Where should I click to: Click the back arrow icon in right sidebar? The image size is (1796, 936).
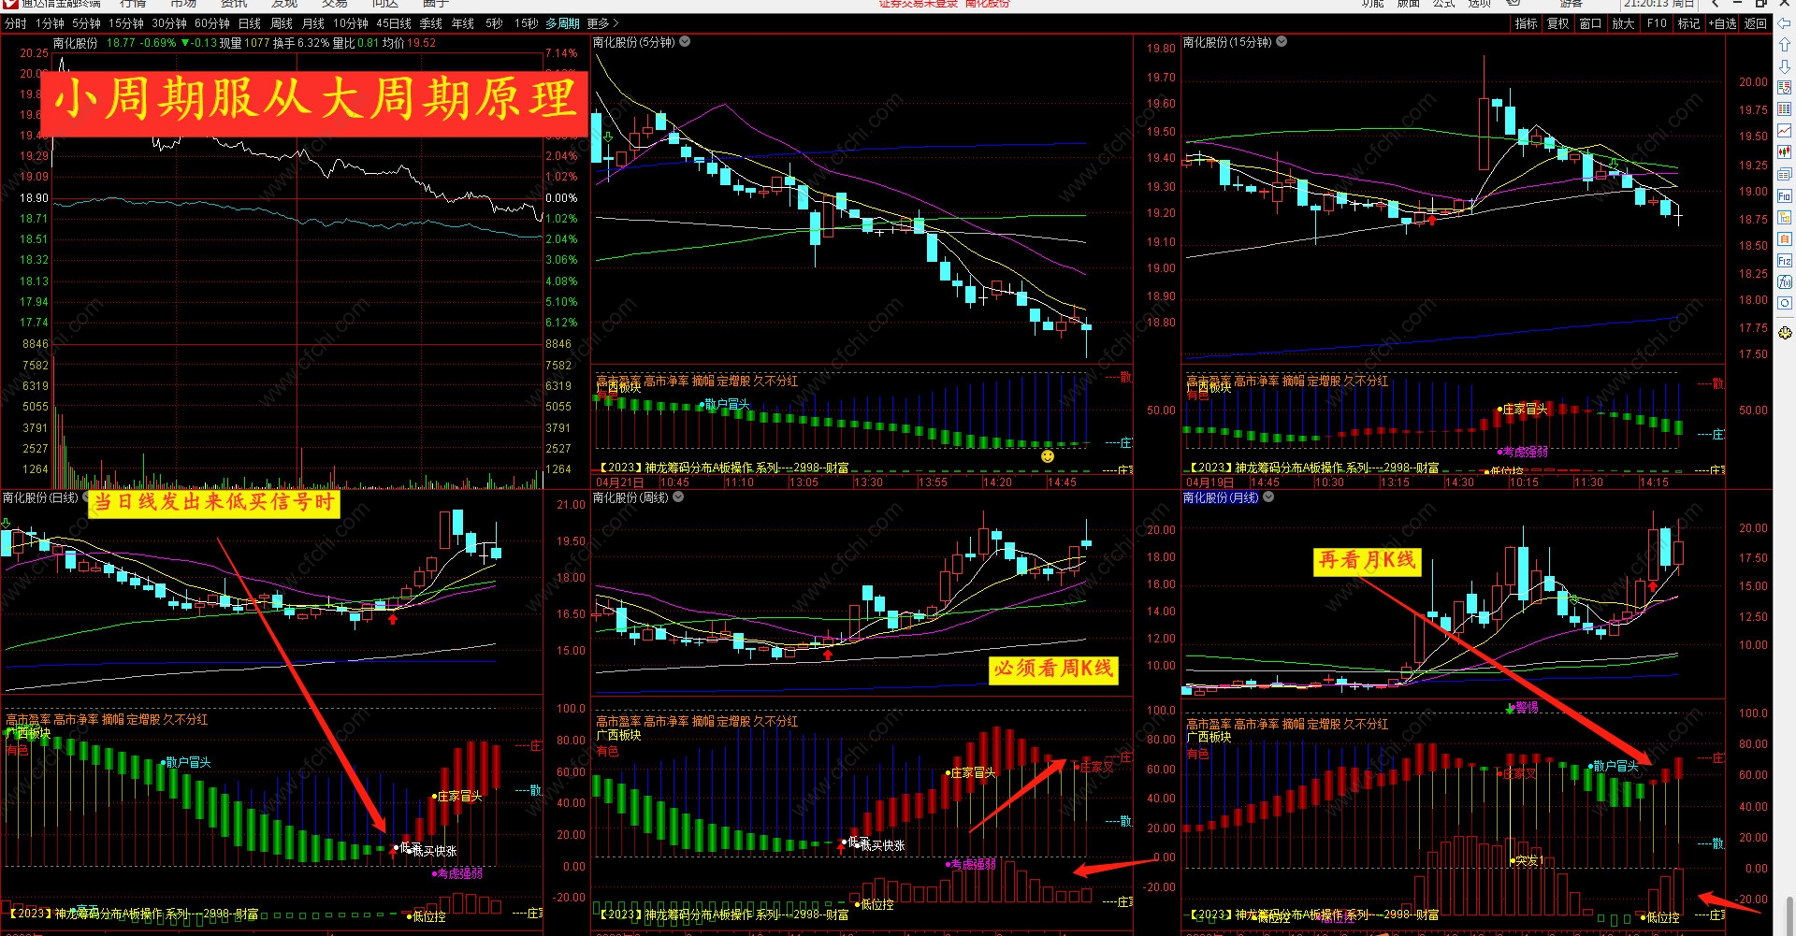[x=1784, y=23]
